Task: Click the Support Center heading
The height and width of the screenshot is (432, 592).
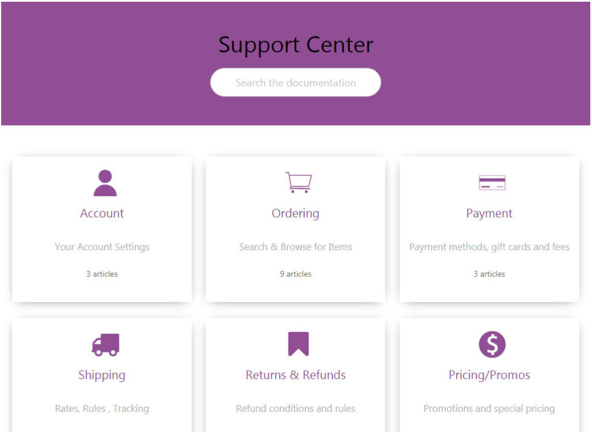Action: click(295, 45)
